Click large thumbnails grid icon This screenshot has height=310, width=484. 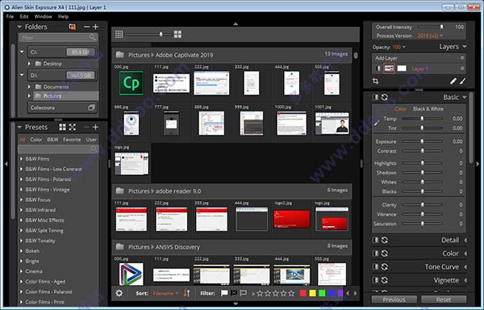[x=177, y=34]
